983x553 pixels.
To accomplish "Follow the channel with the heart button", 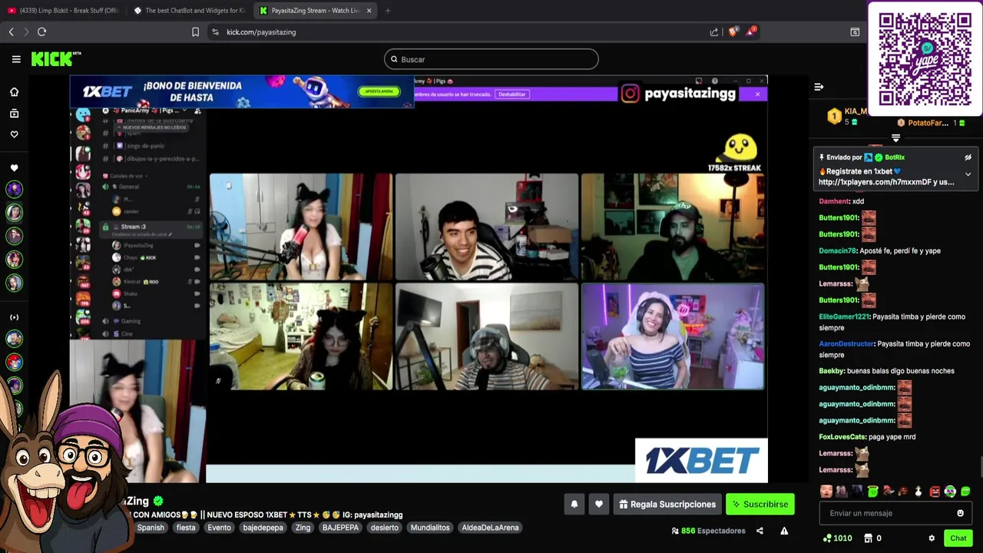I will (599, 505).
